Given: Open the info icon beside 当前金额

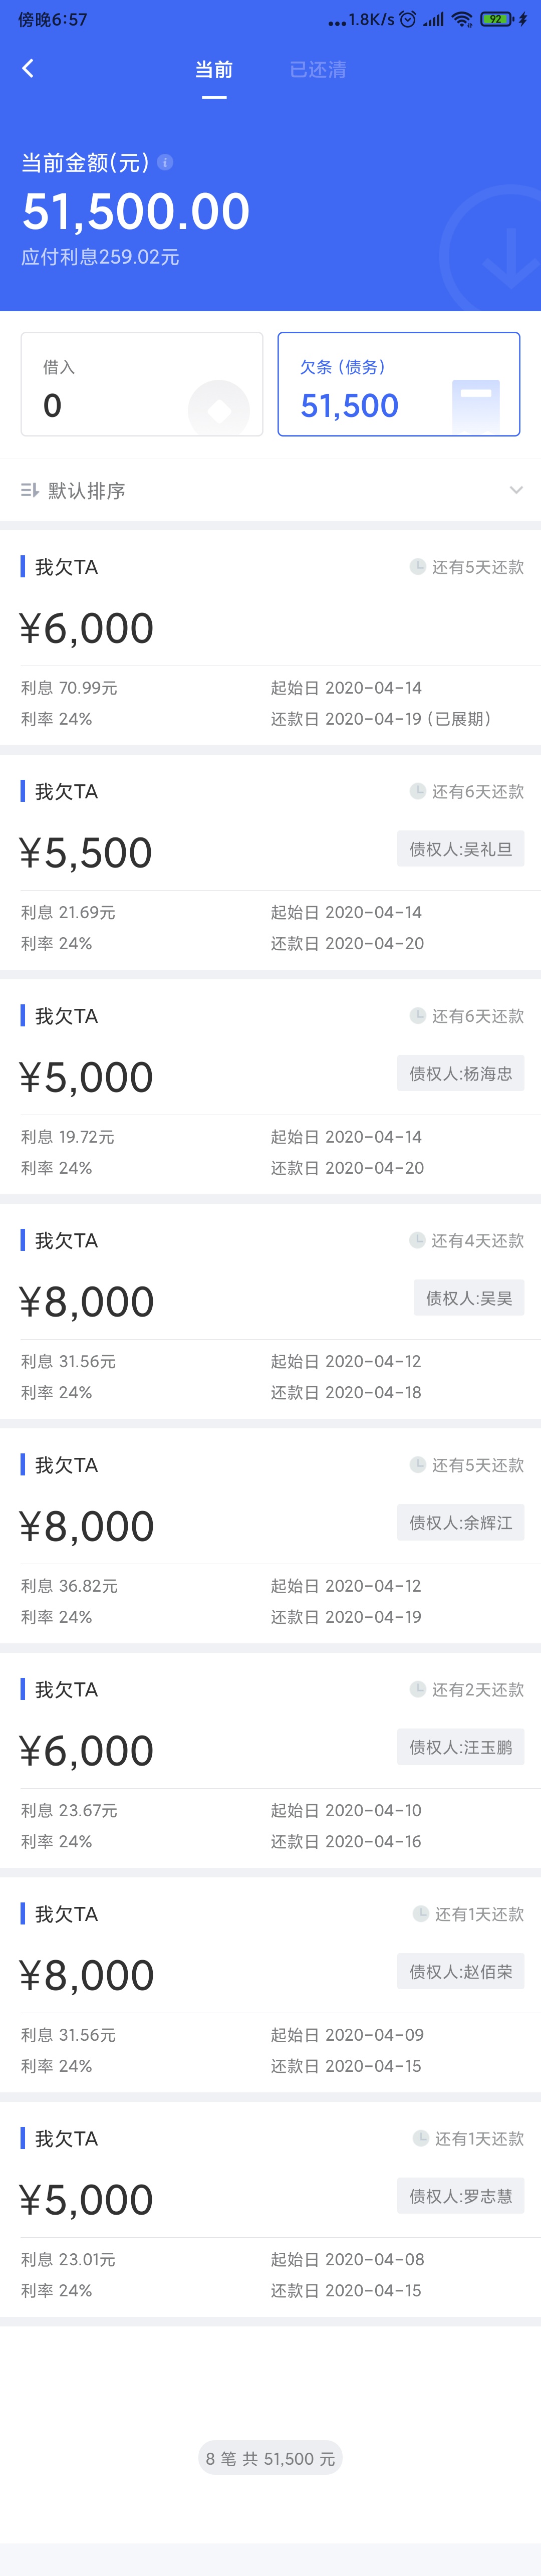Looking at the screenshot, I should [166, 162].
